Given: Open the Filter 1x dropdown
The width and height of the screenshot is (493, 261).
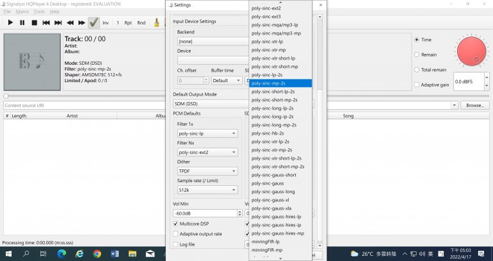Looking at the screenshot, I should tap(207, 134).
